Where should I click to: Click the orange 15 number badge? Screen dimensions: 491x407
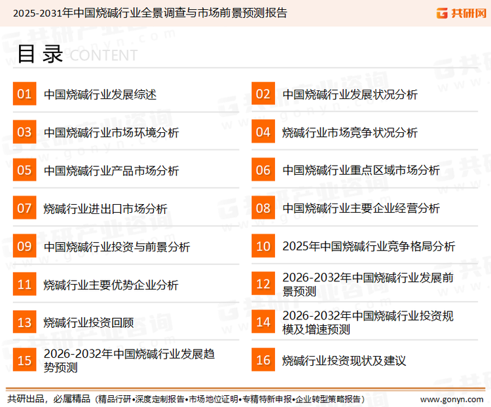24,360
